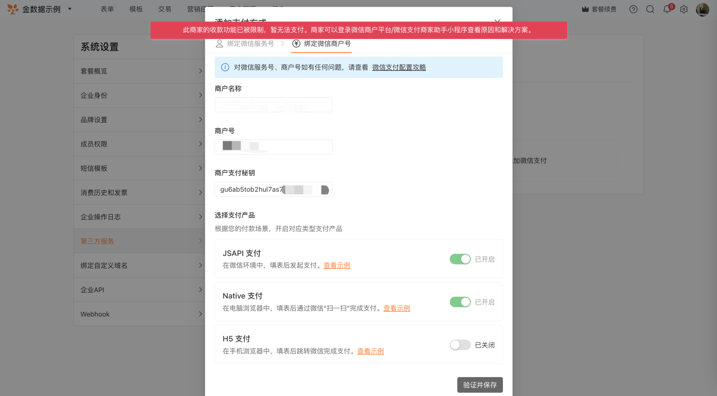Select 第三方服务 settings entry

(140, 241)
